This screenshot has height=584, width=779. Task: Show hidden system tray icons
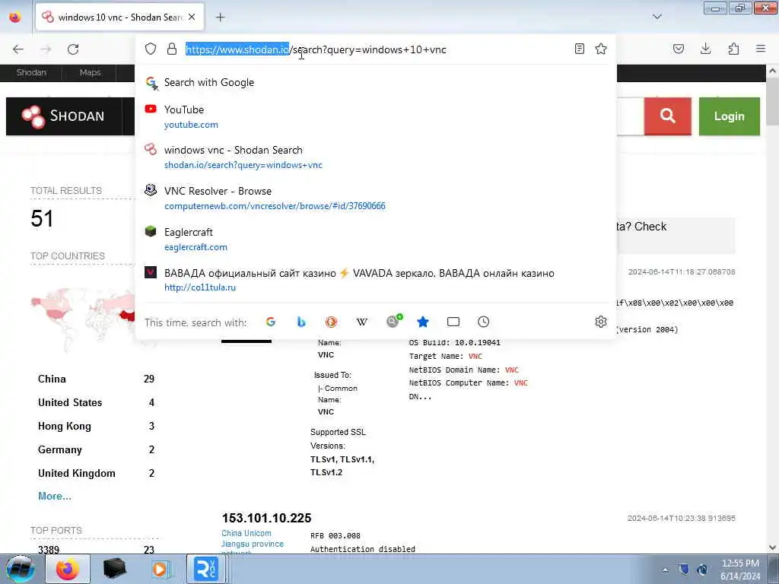point(665,570)
